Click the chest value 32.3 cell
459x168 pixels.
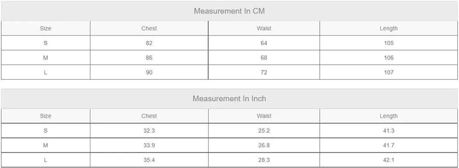[x=149, y=130]
